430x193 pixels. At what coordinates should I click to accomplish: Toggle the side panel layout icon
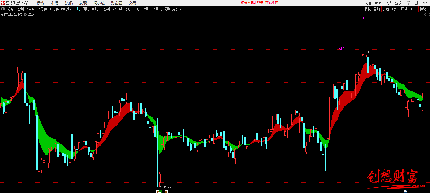3,9
